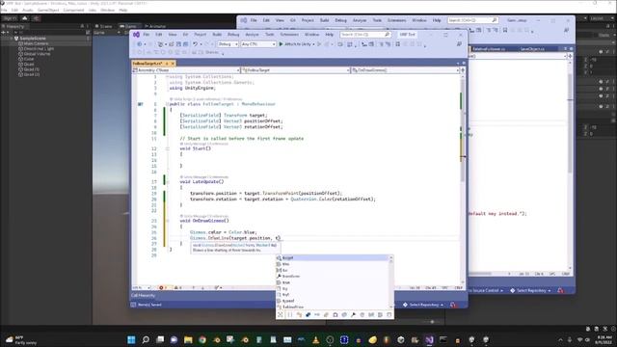Click the taskbar clock and date
The image size is (617, 347).
point(604,340)
